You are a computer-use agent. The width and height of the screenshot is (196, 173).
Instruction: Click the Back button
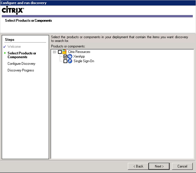[138, 166]
